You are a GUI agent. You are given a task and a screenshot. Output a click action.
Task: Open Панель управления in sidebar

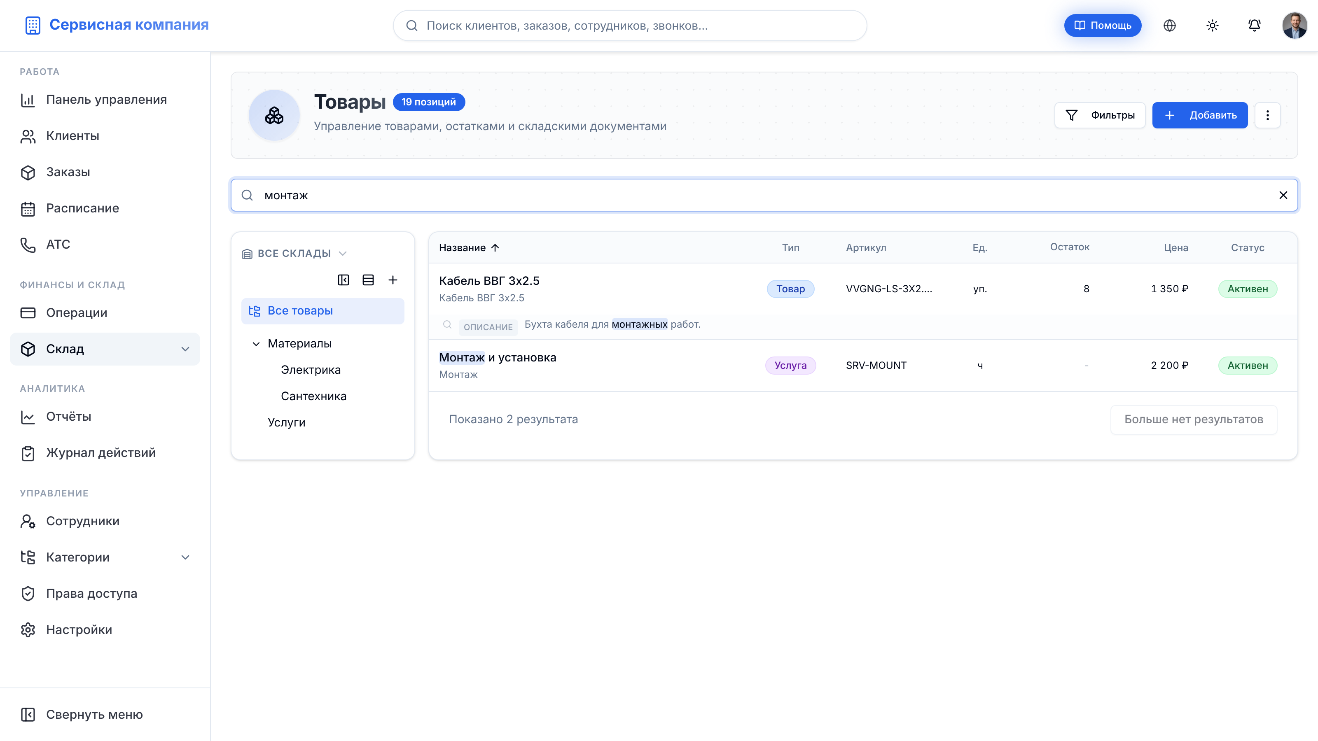pos(105,100)
